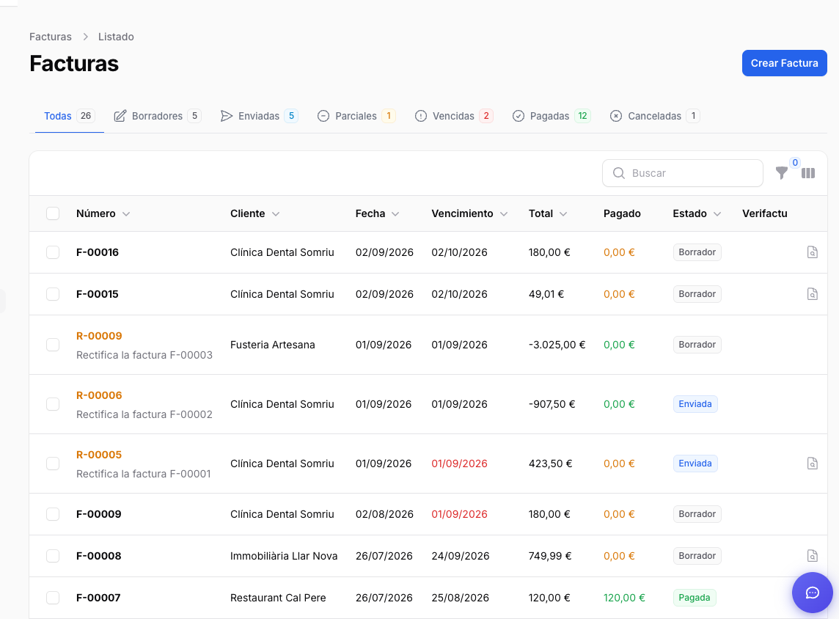Sort by Total column chevron
This screenshot has width=839, height=619.
point(563,214)
